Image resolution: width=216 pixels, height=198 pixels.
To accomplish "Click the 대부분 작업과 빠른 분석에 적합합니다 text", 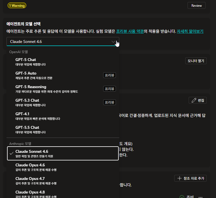I will click(38, 119).
